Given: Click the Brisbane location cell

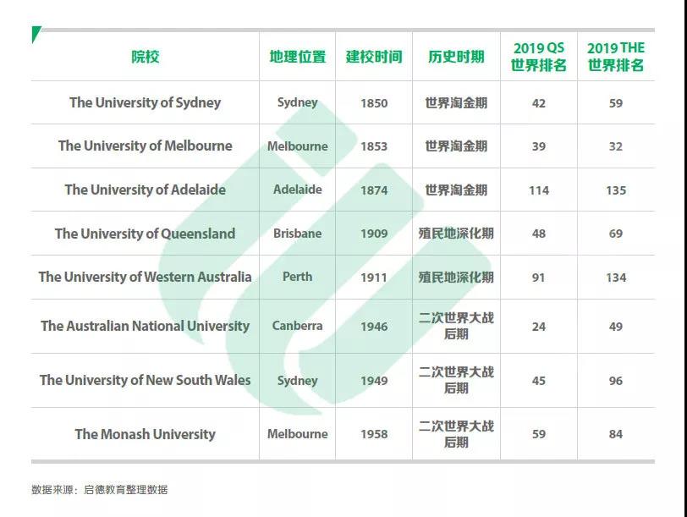Looking at the screenshot, I should tap(297, 234).
